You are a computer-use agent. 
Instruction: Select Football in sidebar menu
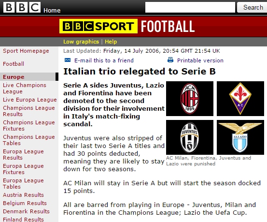pos(14,64)
